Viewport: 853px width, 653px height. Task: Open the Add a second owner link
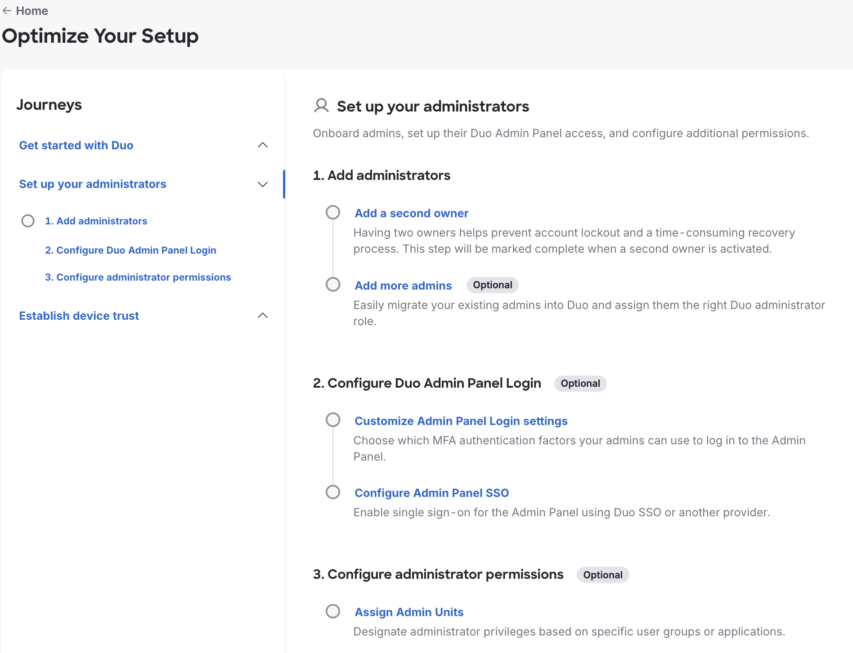click(x=411, y=213)
